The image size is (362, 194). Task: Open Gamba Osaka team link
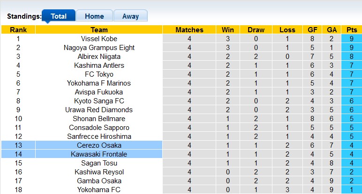point(99,181)
